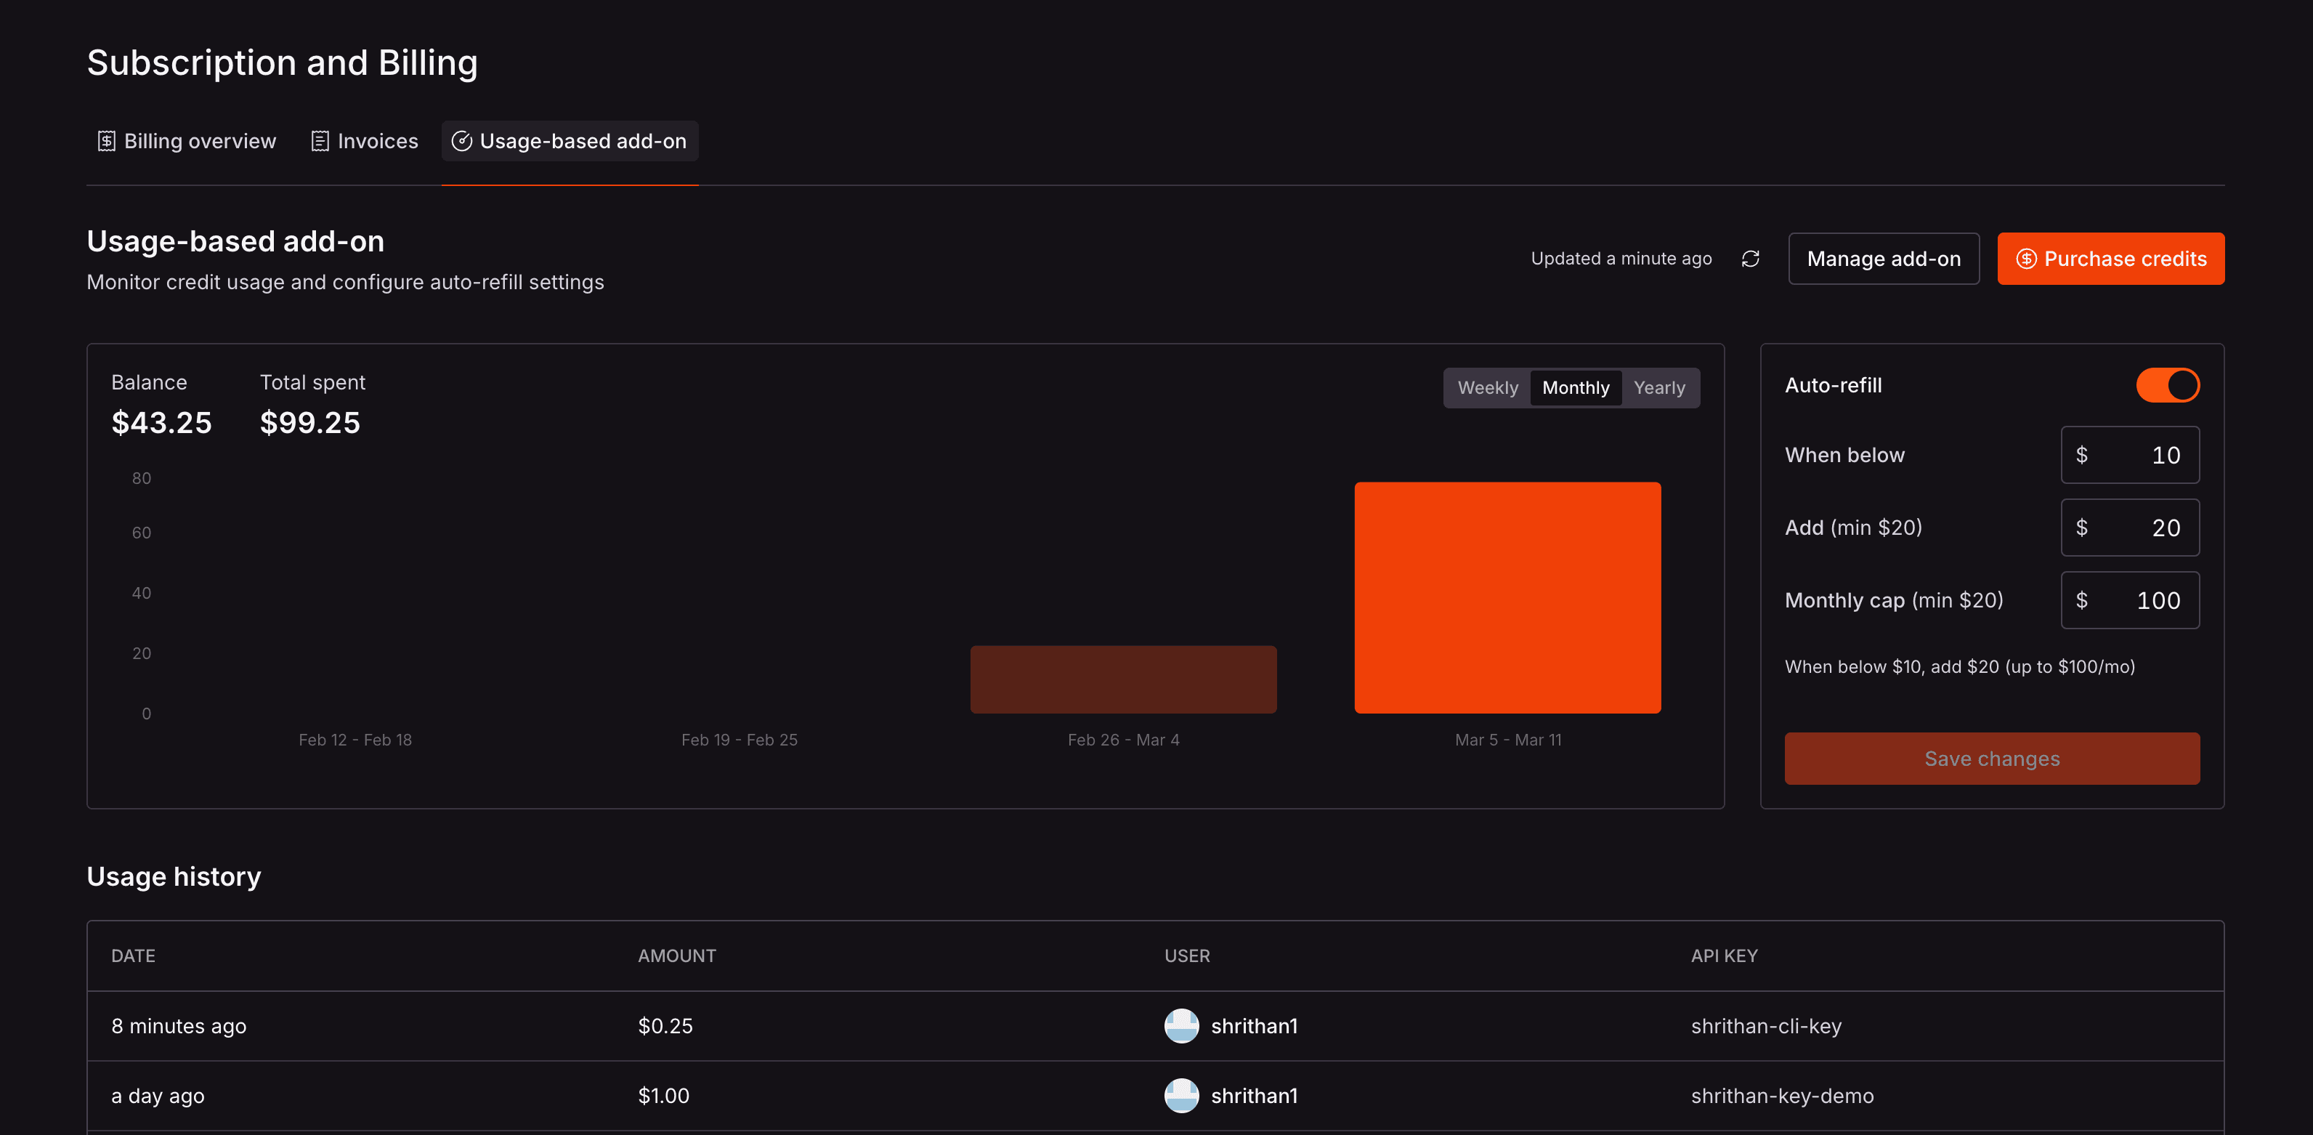This screenshot has width=2313, height=1135.
Task: Disable the Auto-refill toggle
Action: click(x=2167, y=385)
